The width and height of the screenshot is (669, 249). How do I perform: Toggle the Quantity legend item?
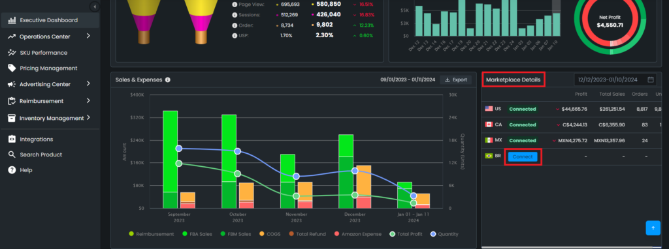tap(444, 234)
